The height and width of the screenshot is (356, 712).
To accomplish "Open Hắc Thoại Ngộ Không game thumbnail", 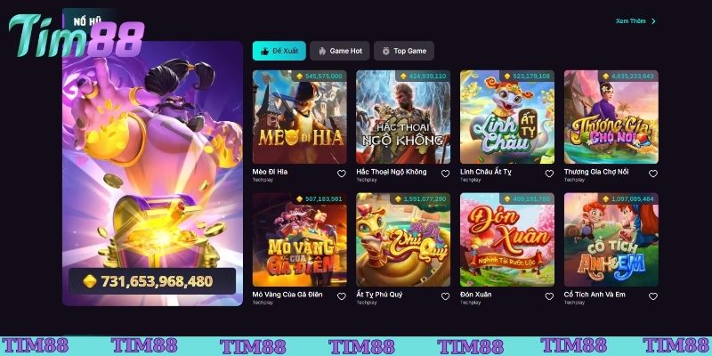I will pos(403,117).
